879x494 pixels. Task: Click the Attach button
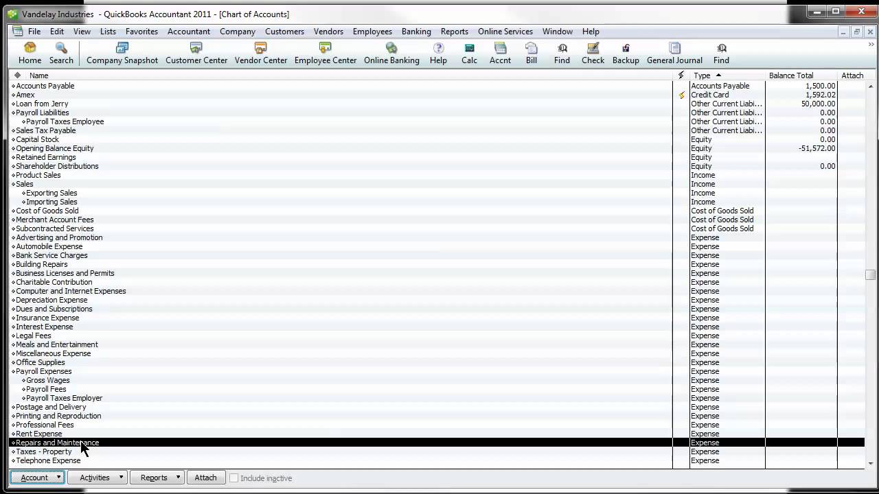[205, 478]
